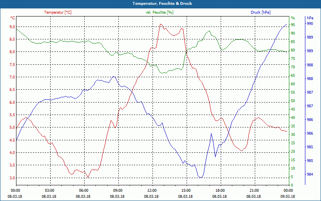This screenshot has height=201, width=321.
Task: Click the "3,0" temperature axis value
Action: click(x=12, y=178)
